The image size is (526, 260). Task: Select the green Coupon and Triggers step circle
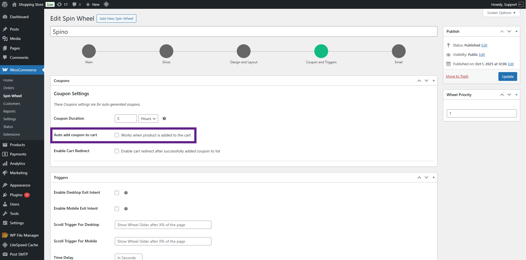coord(321,51)
